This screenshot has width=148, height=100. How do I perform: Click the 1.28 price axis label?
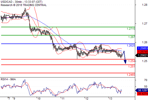[x=144, y=5]
